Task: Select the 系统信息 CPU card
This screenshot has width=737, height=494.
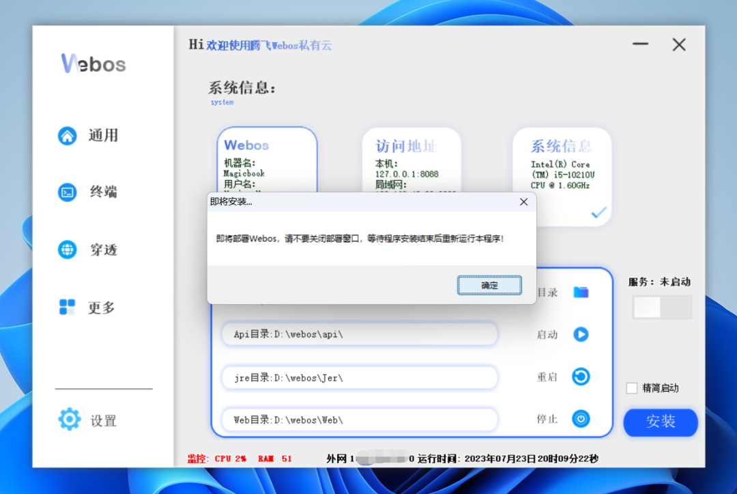Action: (562, 176)
